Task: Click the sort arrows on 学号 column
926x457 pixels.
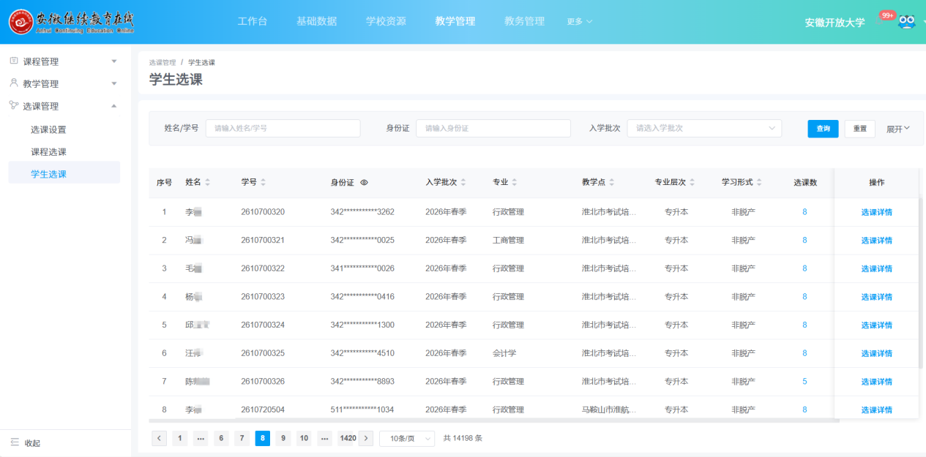Action: pyautogui.click(x=264, y=181)
